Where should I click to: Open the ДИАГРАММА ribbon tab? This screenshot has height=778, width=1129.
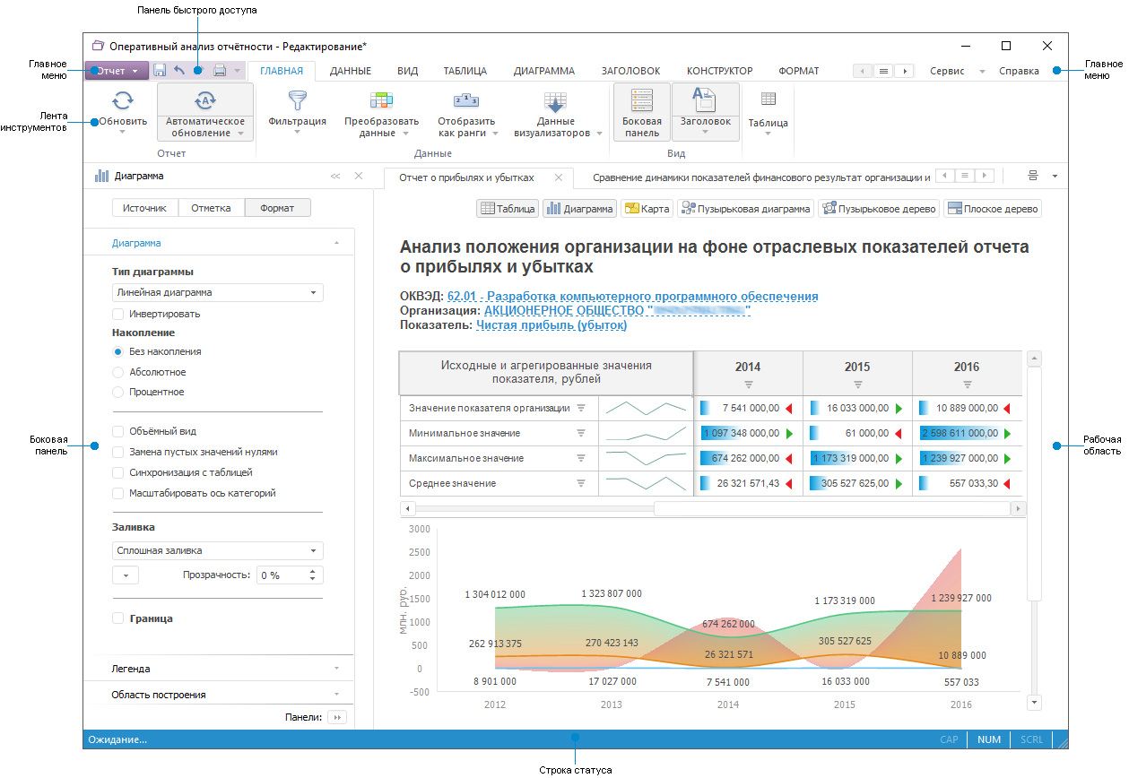(543, 71)
